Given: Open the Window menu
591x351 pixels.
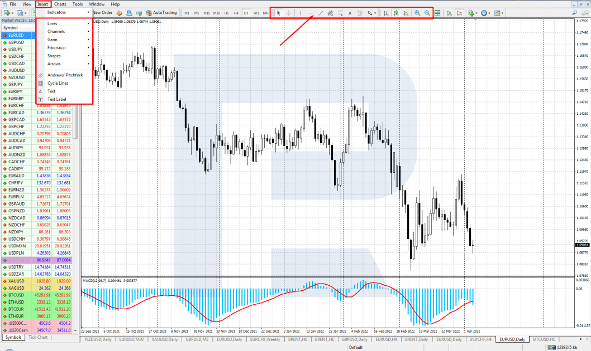Looking at the screenshot, I should [97, 4].
